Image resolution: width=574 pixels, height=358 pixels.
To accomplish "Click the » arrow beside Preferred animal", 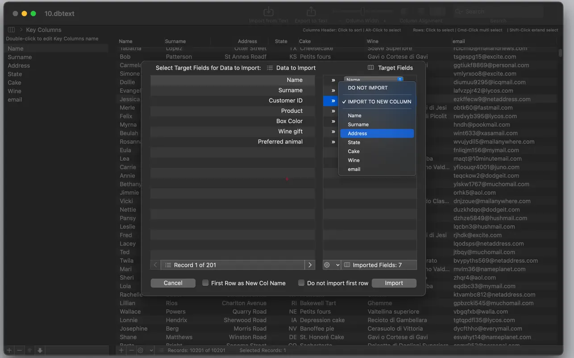I will pyautogui.click(x=333, y=142).
